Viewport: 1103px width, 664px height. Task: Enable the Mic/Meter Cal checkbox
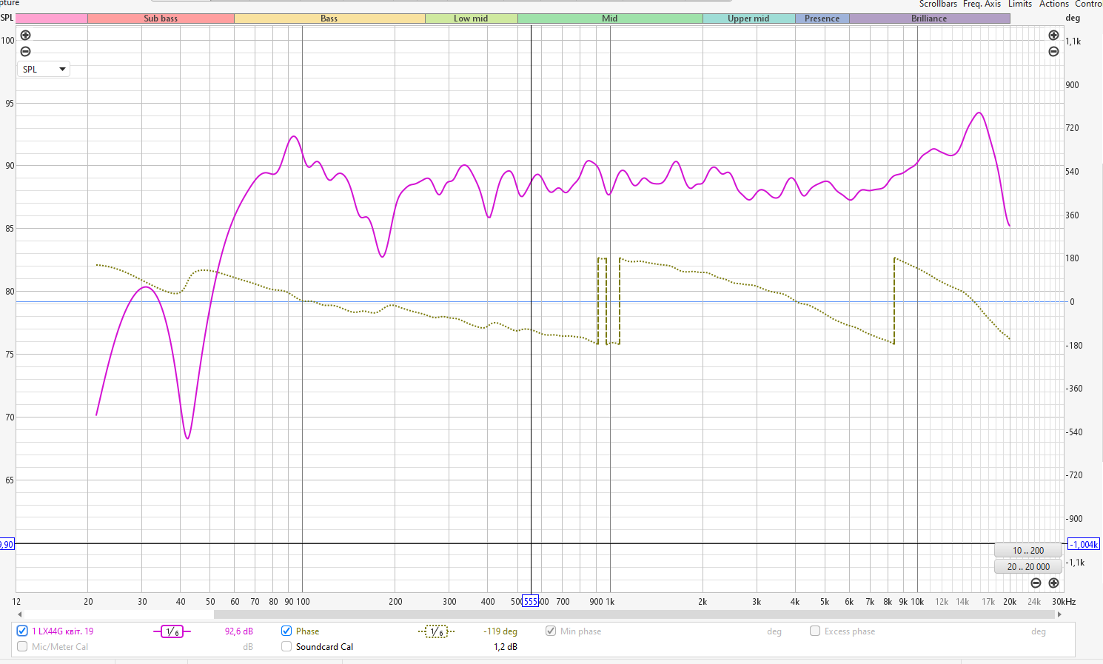click(22, 646)
